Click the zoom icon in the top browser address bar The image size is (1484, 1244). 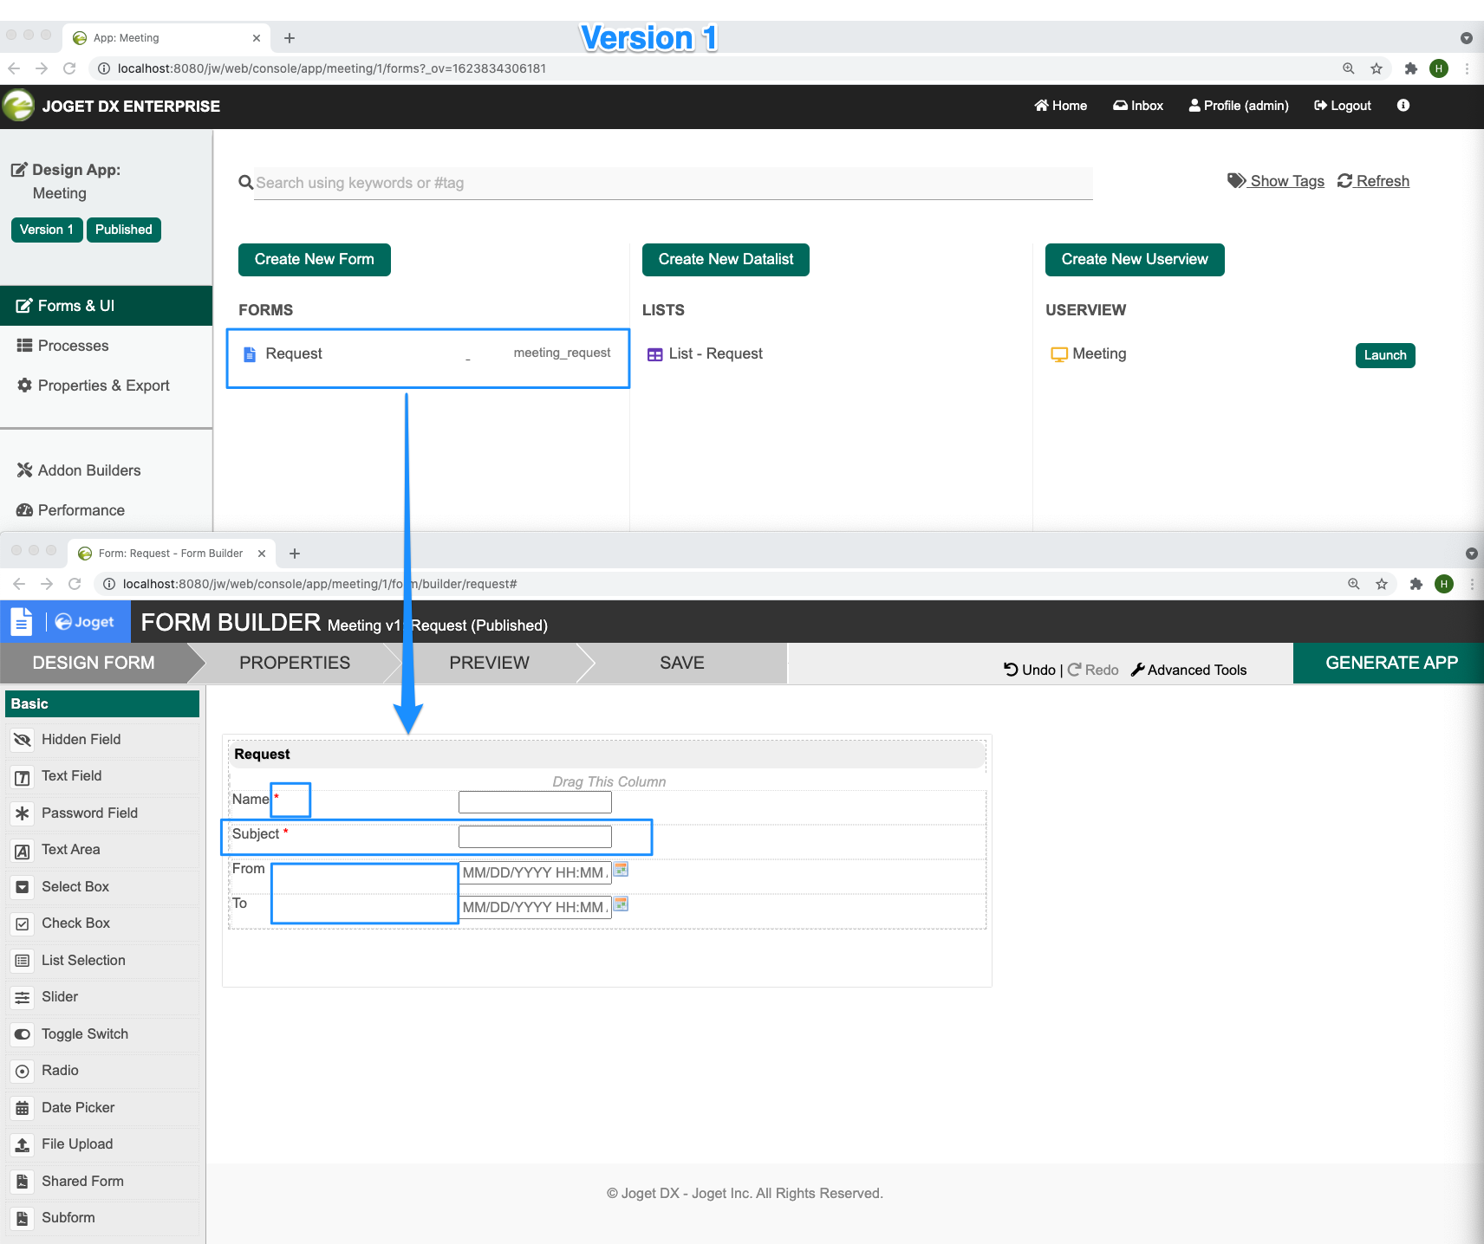coord(1349,68)
